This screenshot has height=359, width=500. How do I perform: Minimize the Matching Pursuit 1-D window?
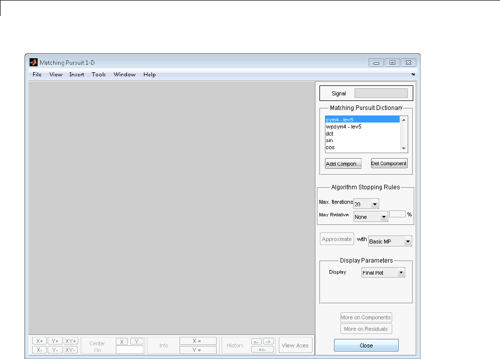click(376, 63)
